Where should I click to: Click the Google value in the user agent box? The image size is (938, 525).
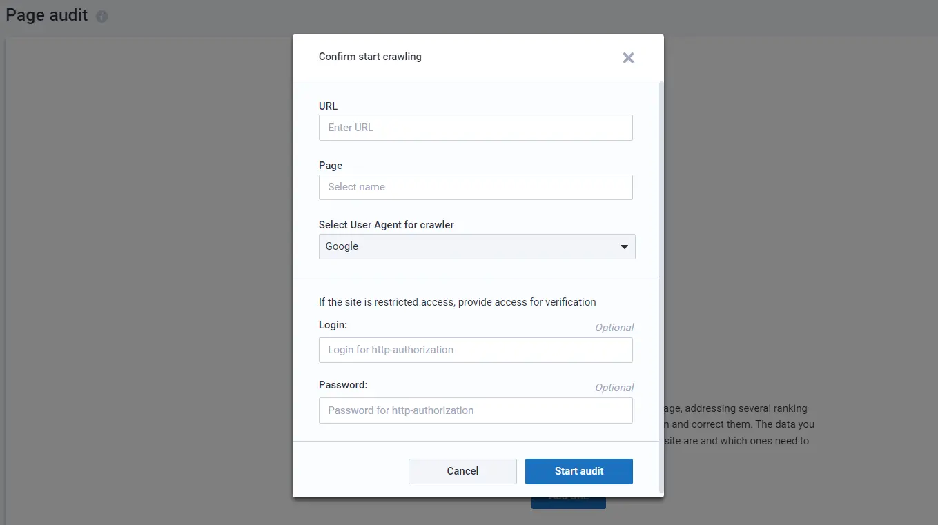point(342,246)
